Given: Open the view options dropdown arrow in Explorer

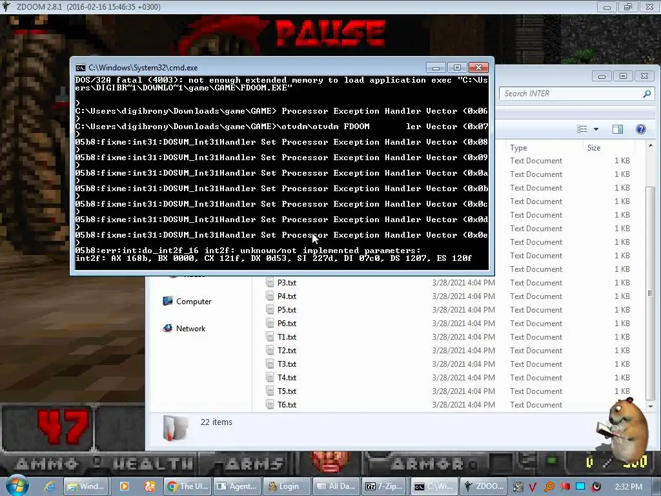Looking at the screenshot, I should [x=596, y=129].
